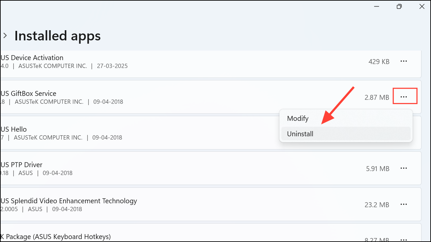Open more options for ASUS Device Activation
This screenshot has height=242, width=431.
click(x=403, y=61)
